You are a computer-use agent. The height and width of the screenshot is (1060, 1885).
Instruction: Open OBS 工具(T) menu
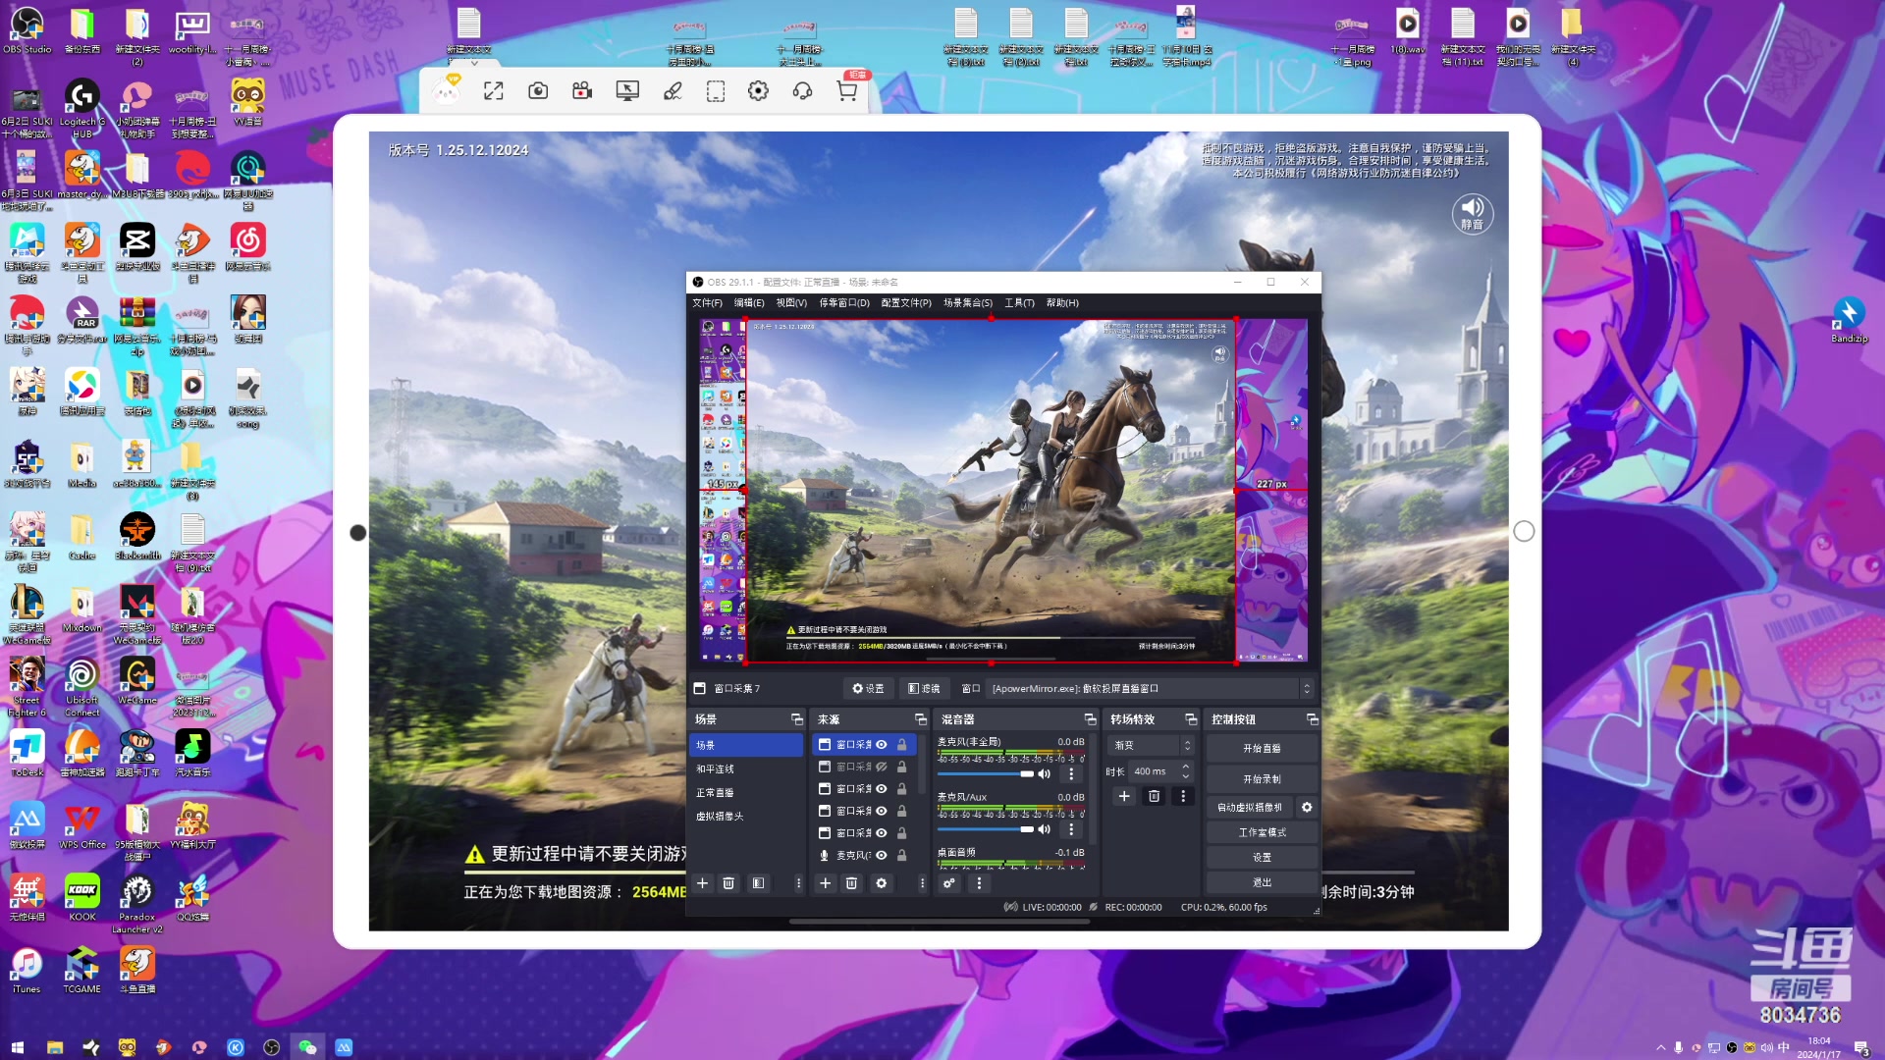click(1019, 303)
